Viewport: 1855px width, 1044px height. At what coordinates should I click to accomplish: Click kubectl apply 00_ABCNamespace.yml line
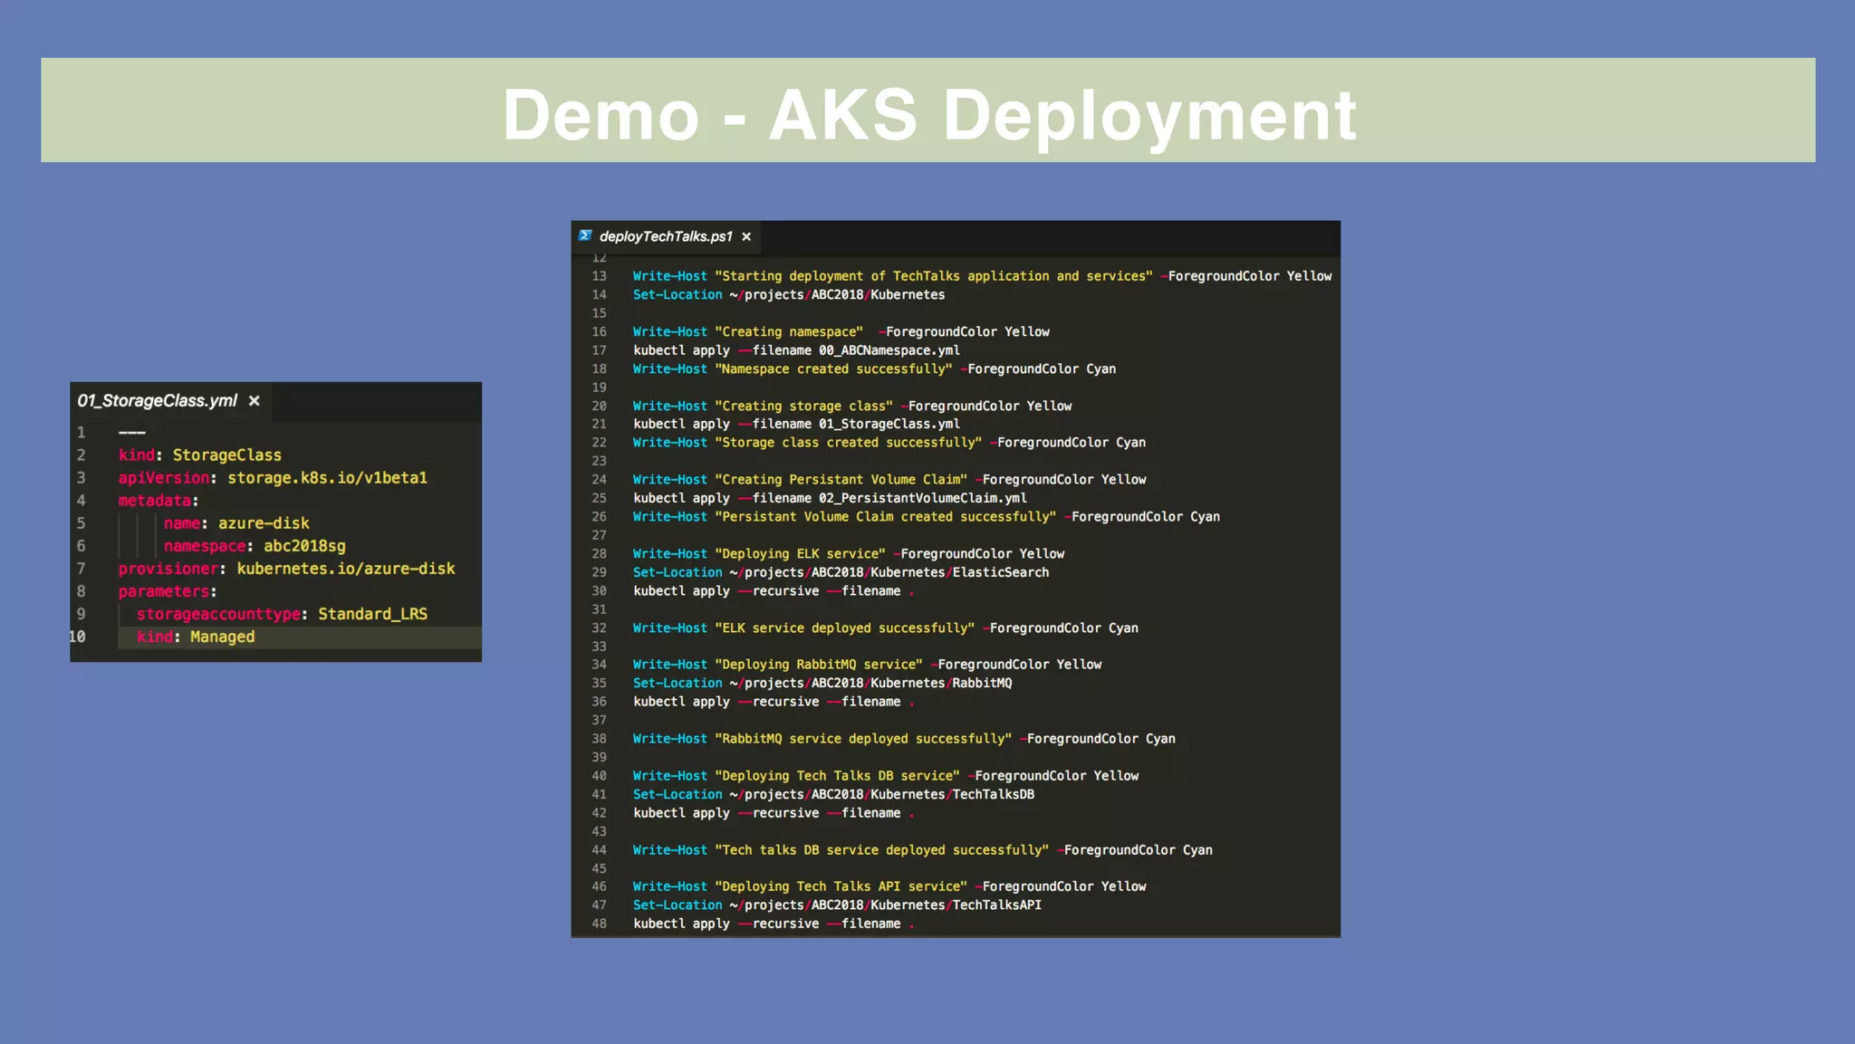coord(796,350)
